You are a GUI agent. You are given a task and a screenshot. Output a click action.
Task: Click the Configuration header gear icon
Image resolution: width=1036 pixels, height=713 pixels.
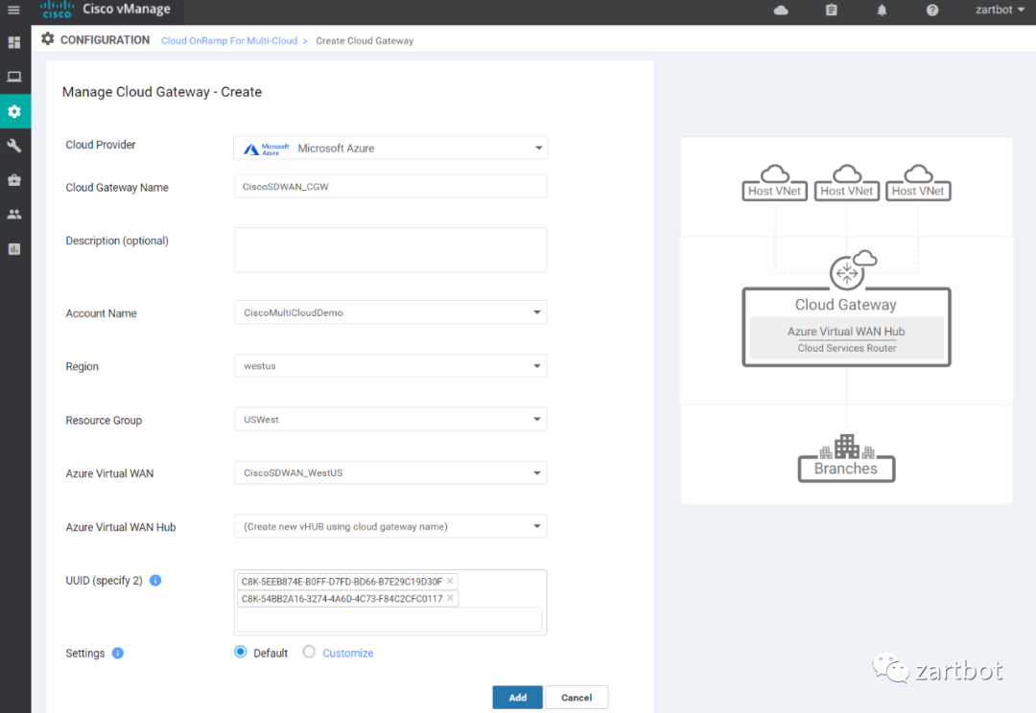[48, 39]
